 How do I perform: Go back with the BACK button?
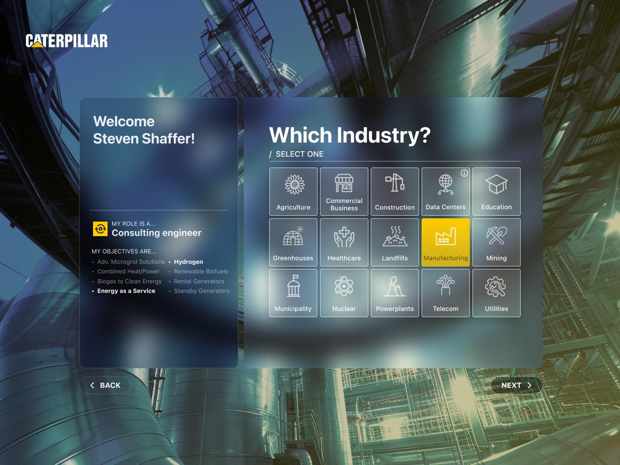pos(105,385)
